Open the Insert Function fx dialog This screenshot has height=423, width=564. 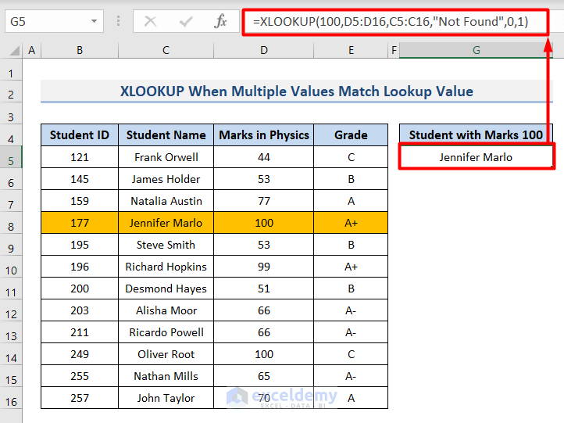[x=221, y=22]
